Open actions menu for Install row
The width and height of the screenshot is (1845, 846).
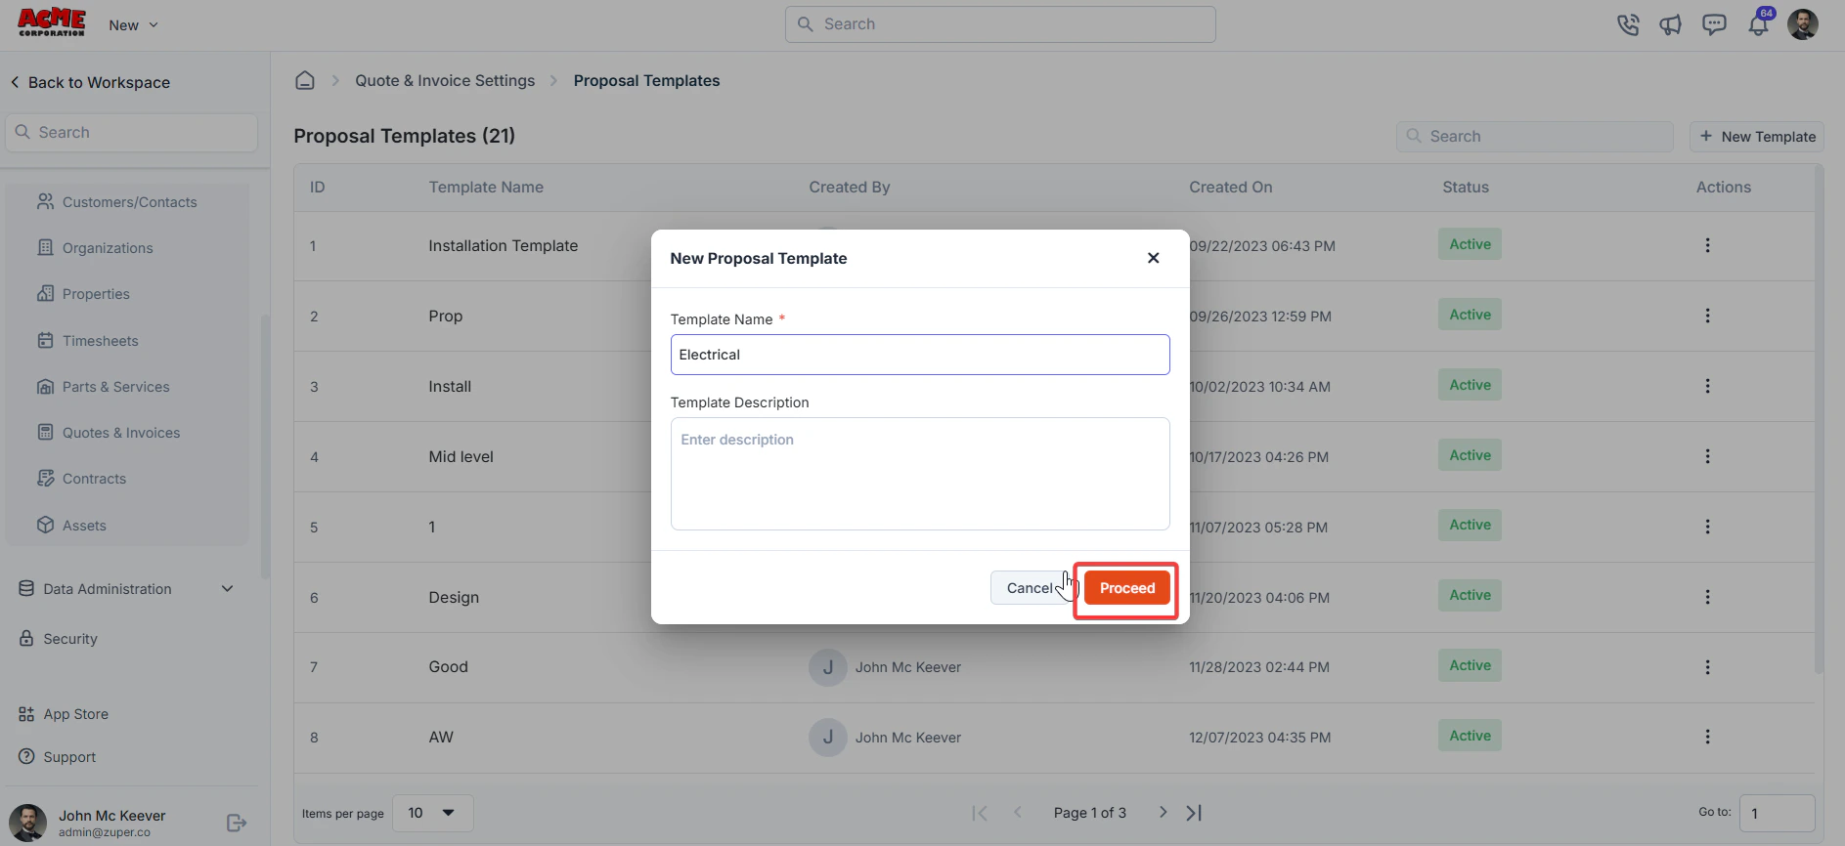(x=1707, y=387)
